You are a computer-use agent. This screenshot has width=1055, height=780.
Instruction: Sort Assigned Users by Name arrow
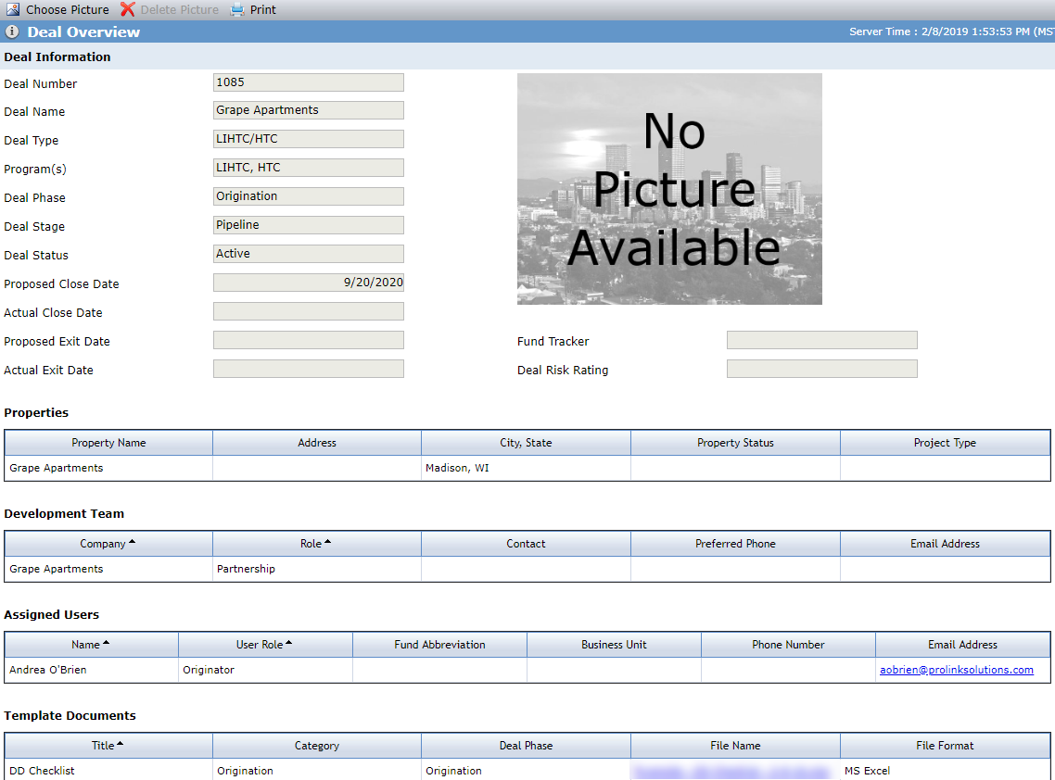coord(106,643)
